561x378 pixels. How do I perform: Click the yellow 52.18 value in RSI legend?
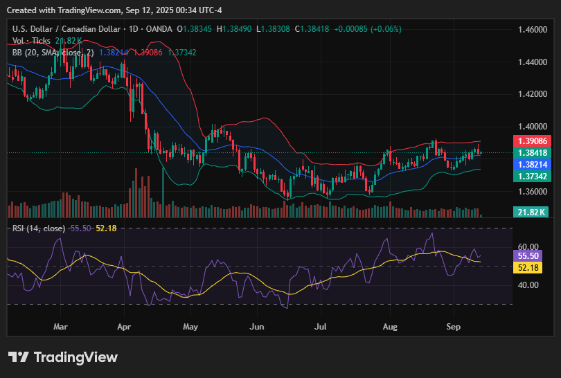pos(106,228)
